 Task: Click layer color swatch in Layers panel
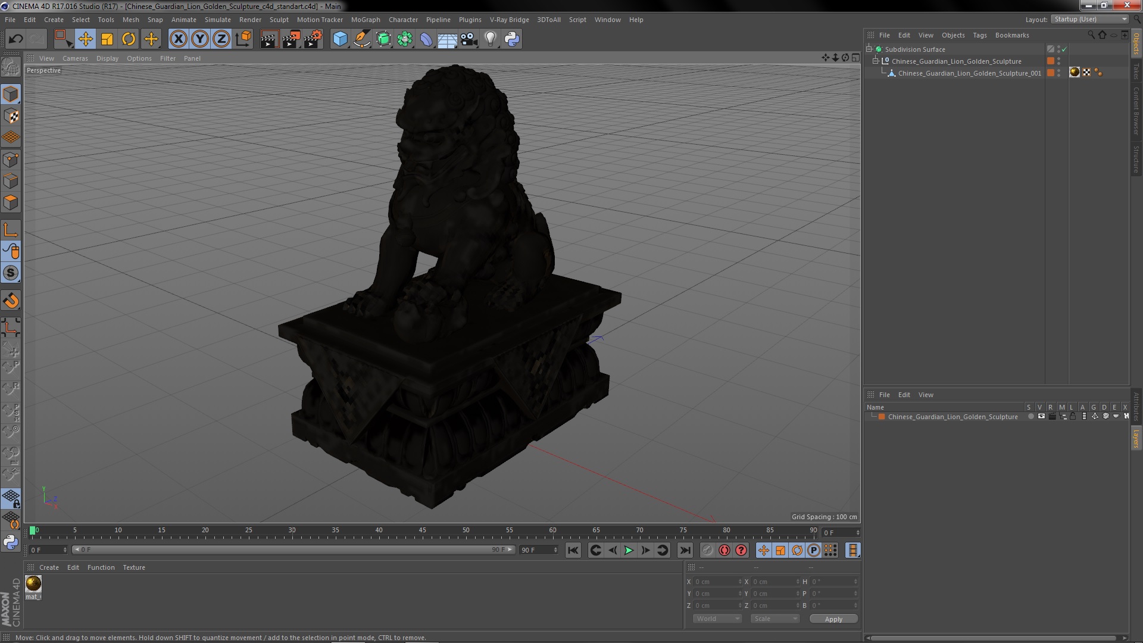[882, 417]
